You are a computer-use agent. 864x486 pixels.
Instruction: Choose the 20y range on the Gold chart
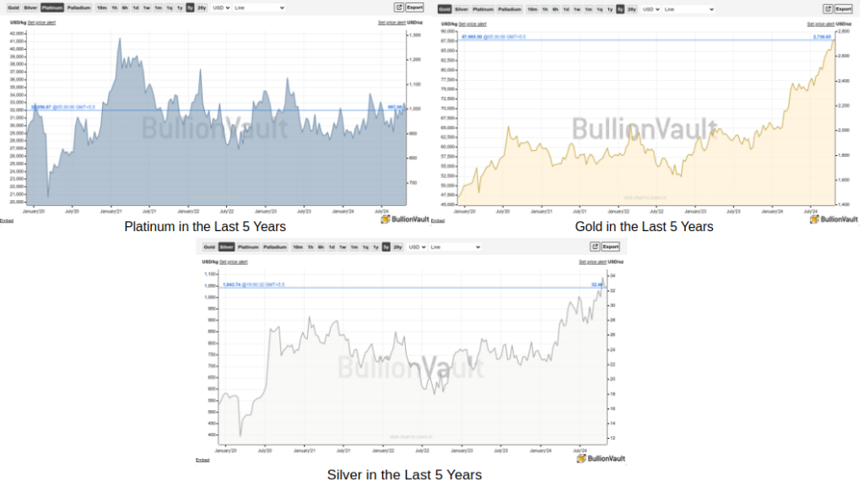(632, 9)
